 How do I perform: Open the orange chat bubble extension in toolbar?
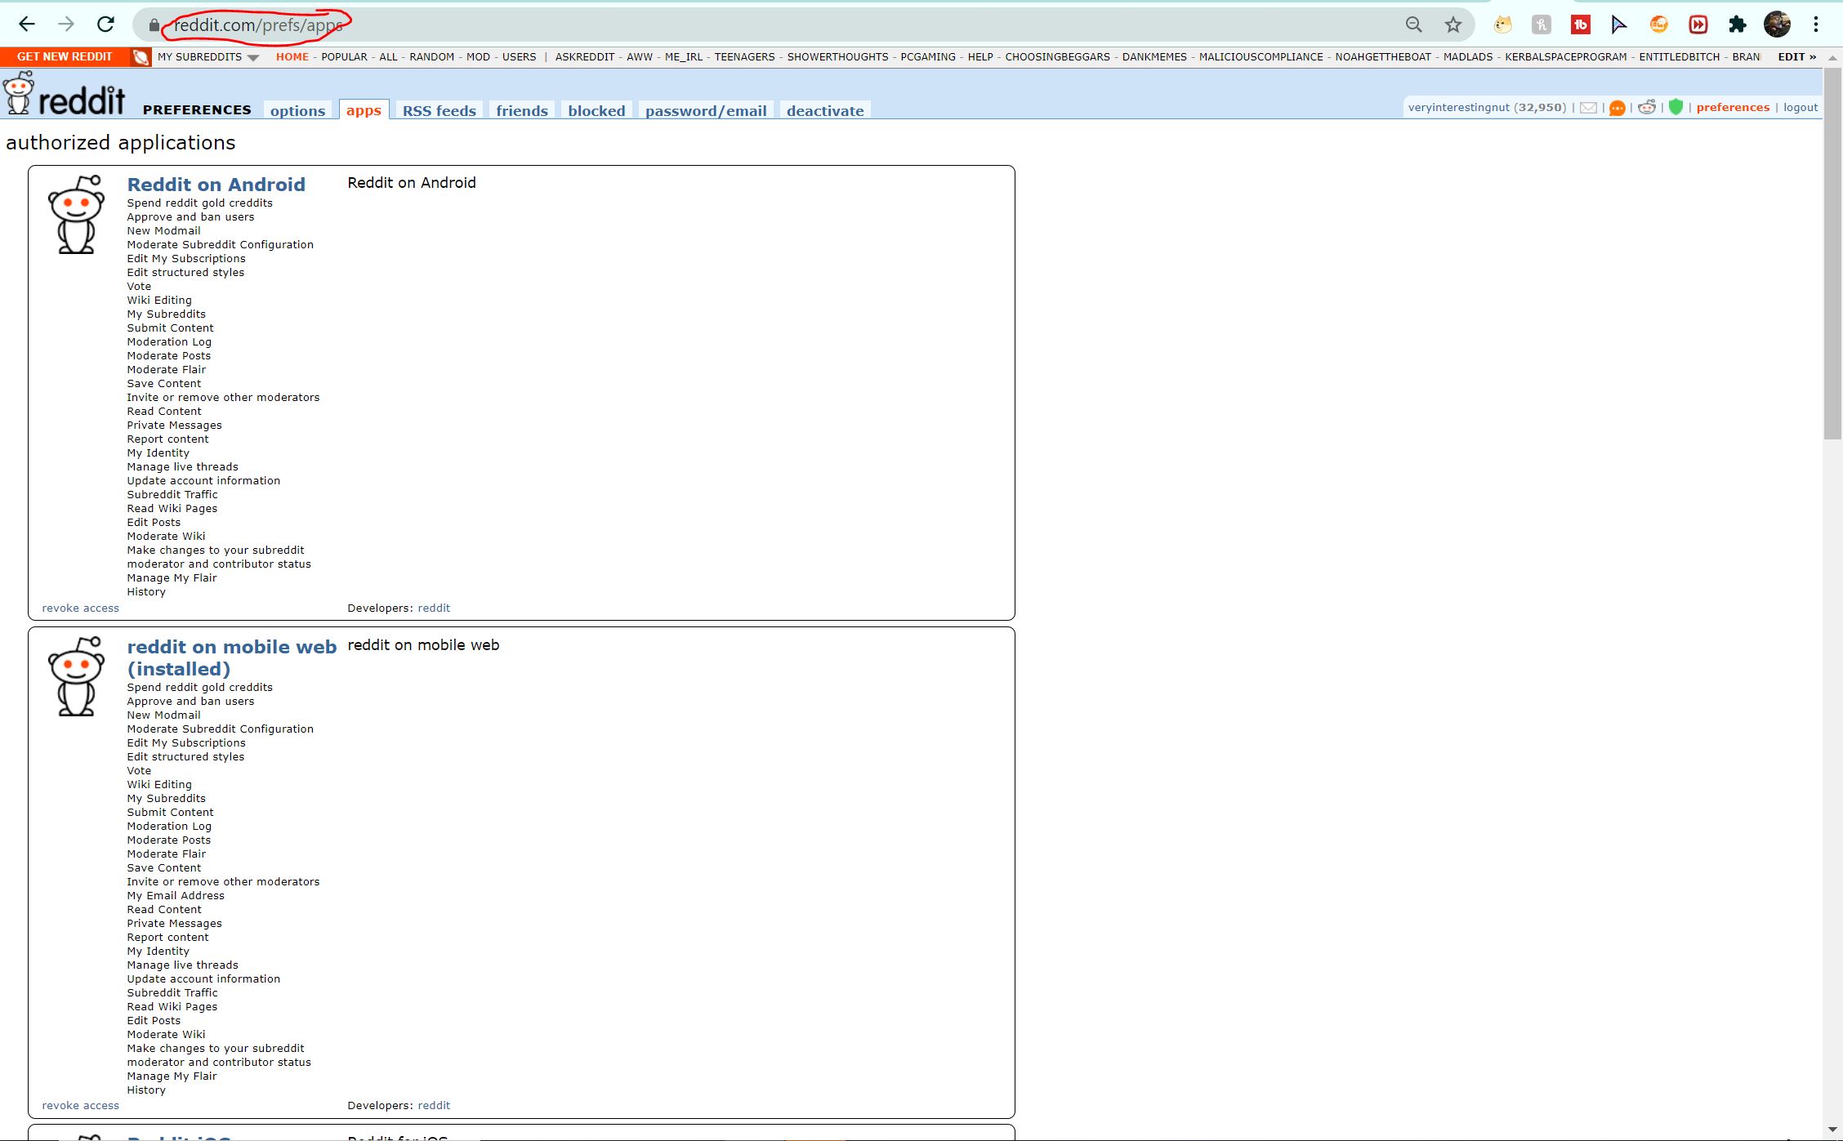pos(1658,25)
